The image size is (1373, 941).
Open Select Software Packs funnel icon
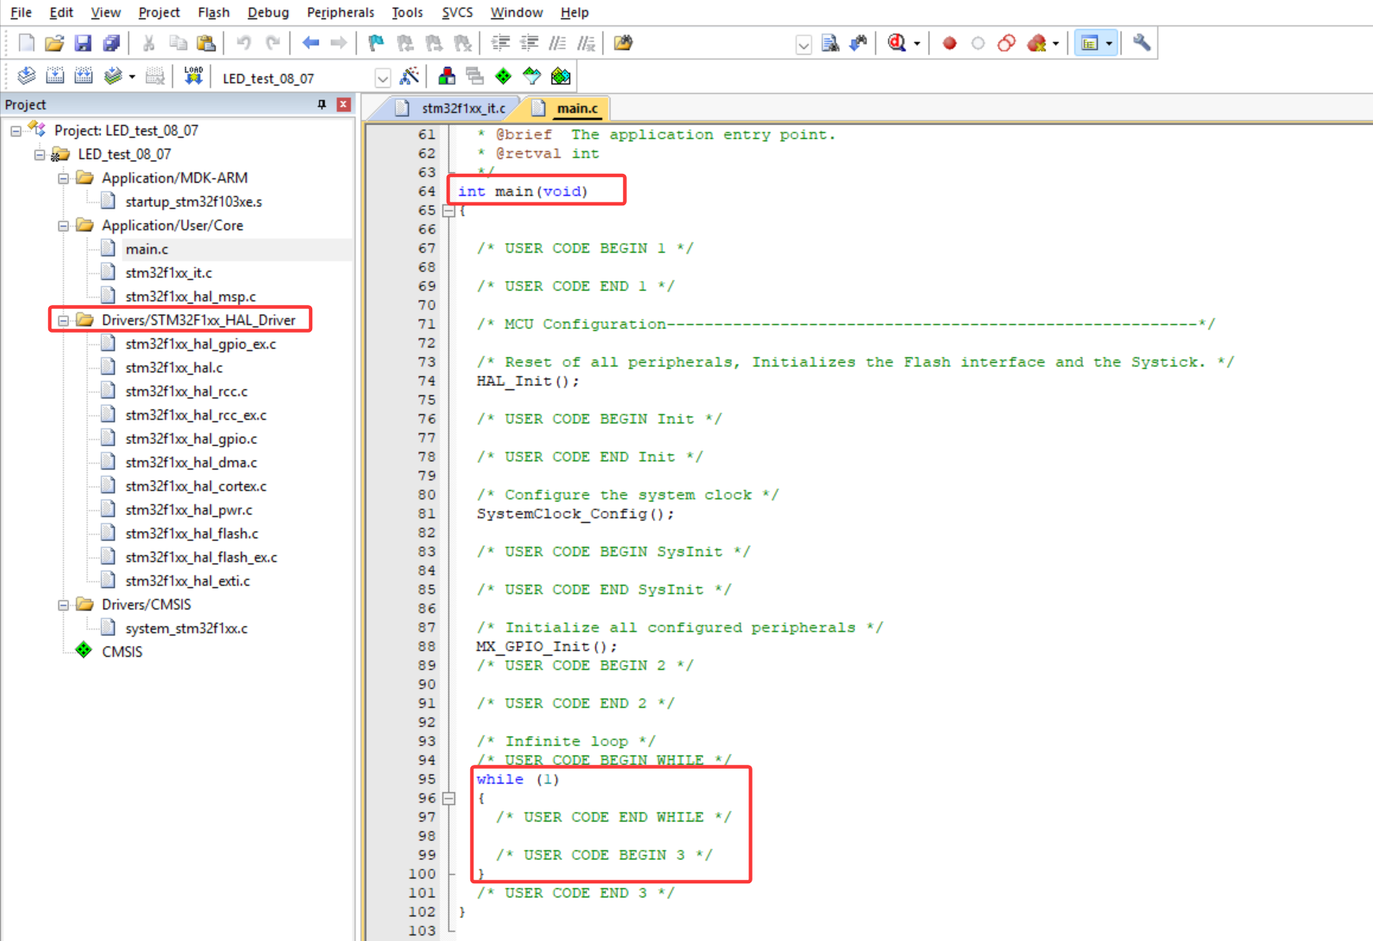tap(532, 77)
